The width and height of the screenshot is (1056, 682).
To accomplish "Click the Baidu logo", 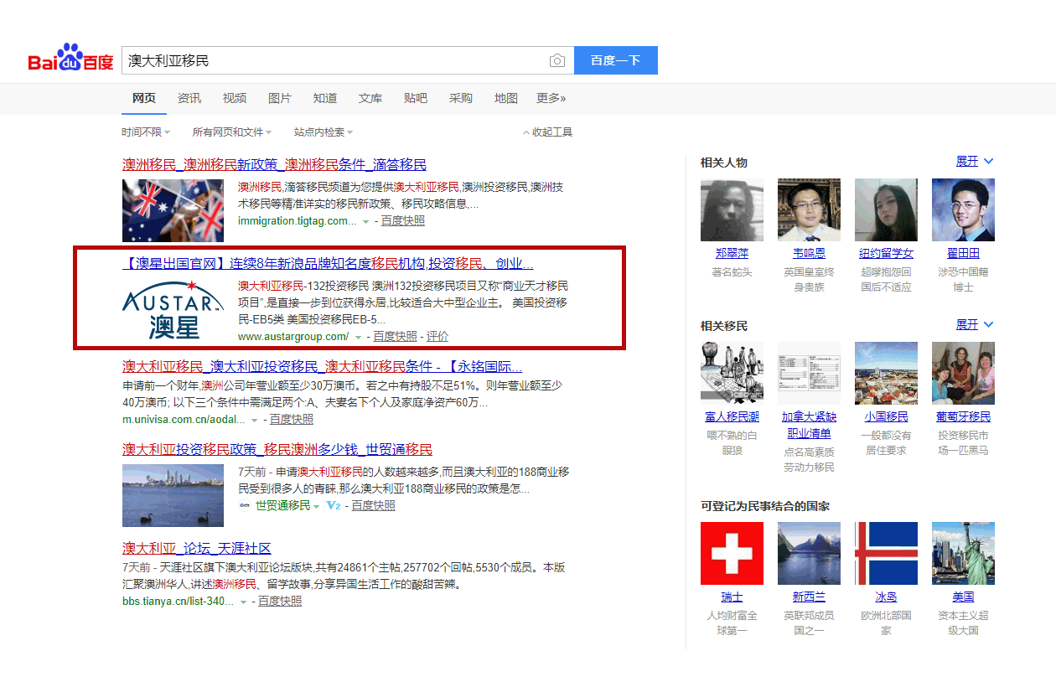I will tap(71, 59).
